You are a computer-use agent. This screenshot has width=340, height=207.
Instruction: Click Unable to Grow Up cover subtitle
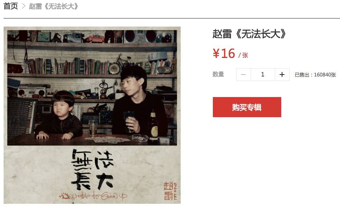(93, 196)
